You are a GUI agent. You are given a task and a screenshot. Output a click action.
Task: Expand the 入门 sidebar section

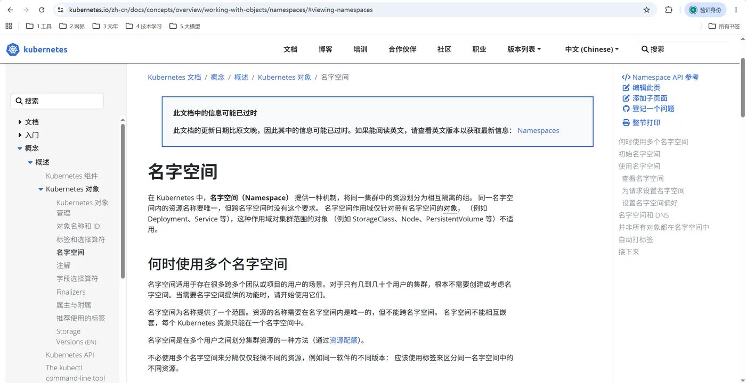pyautogui.click(x=20, y=135)
